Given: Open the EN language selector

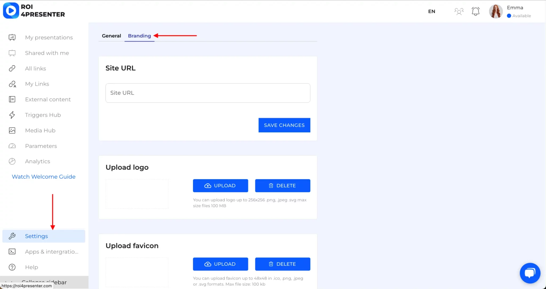Looking at the screenshot, I should (x=432, y=11).
